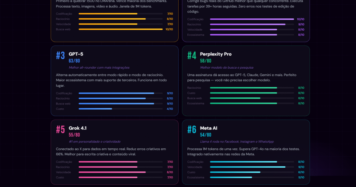Open the GPT-5 card title
356x187 pixels.
click(76, 54)
